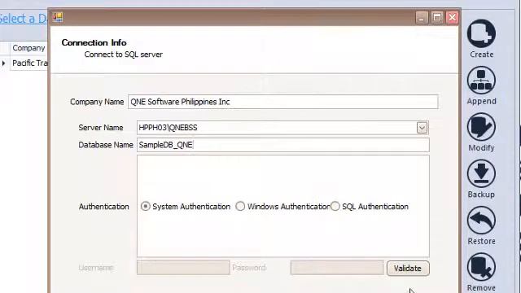Choose Windows Authentication option
The width and height of the screenshot is (521, 293).
[240, 206]
